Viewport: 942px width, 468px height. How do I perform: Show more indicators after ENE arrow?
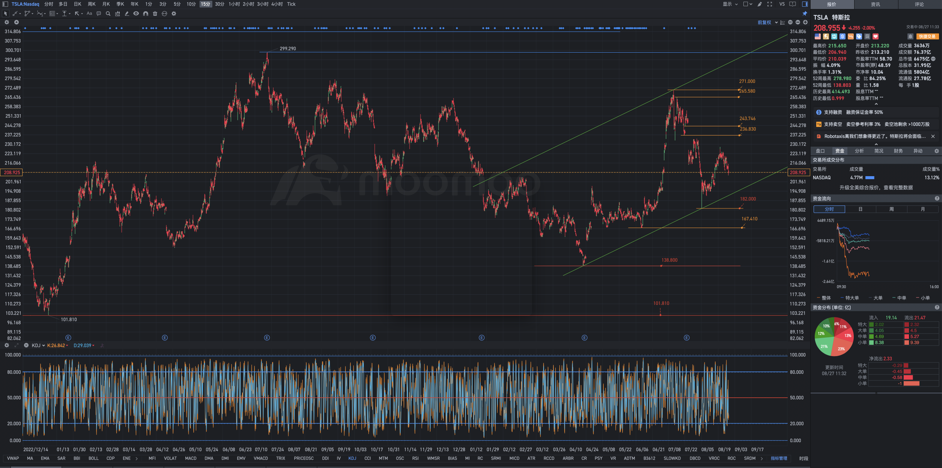coord(136,458)
